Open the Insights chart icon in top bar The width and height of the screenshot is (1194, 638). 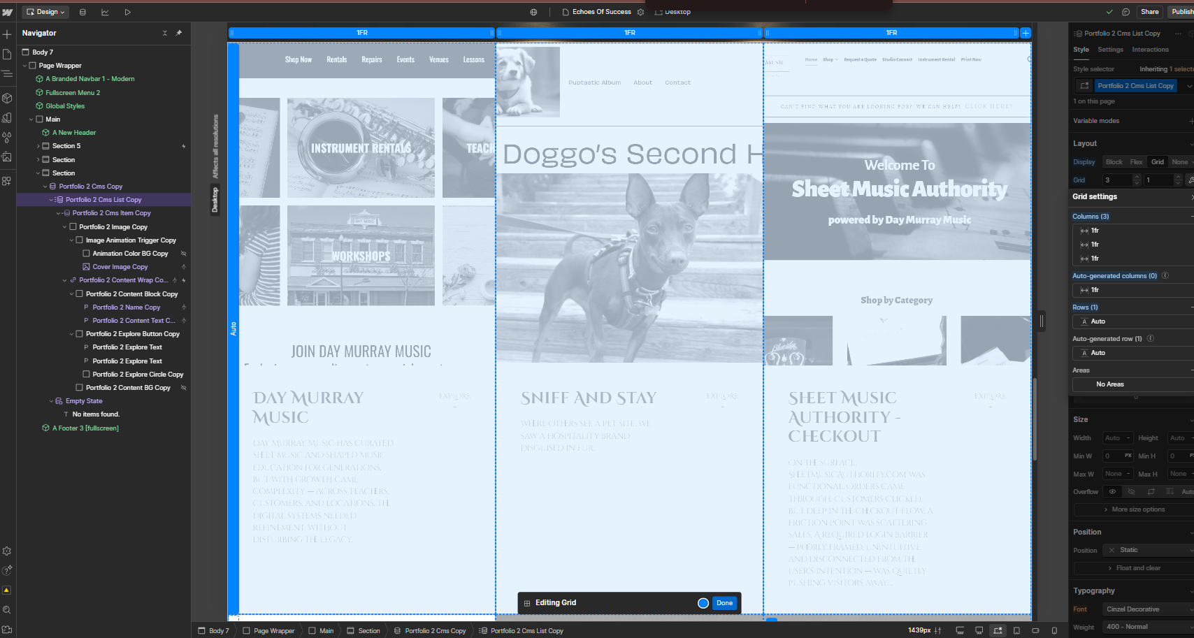[105, 12]
